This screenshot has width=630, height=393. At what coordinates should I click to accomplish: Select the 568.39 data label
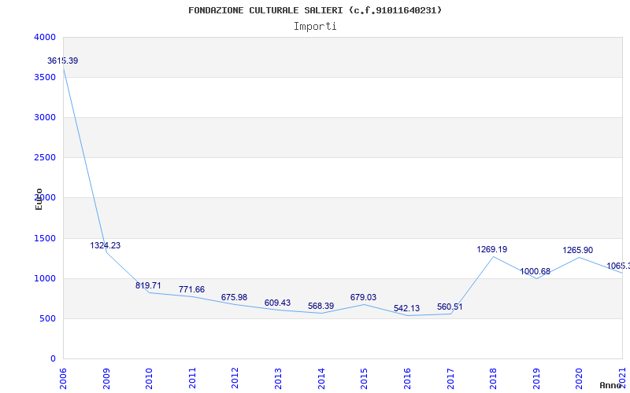[321, 306]
